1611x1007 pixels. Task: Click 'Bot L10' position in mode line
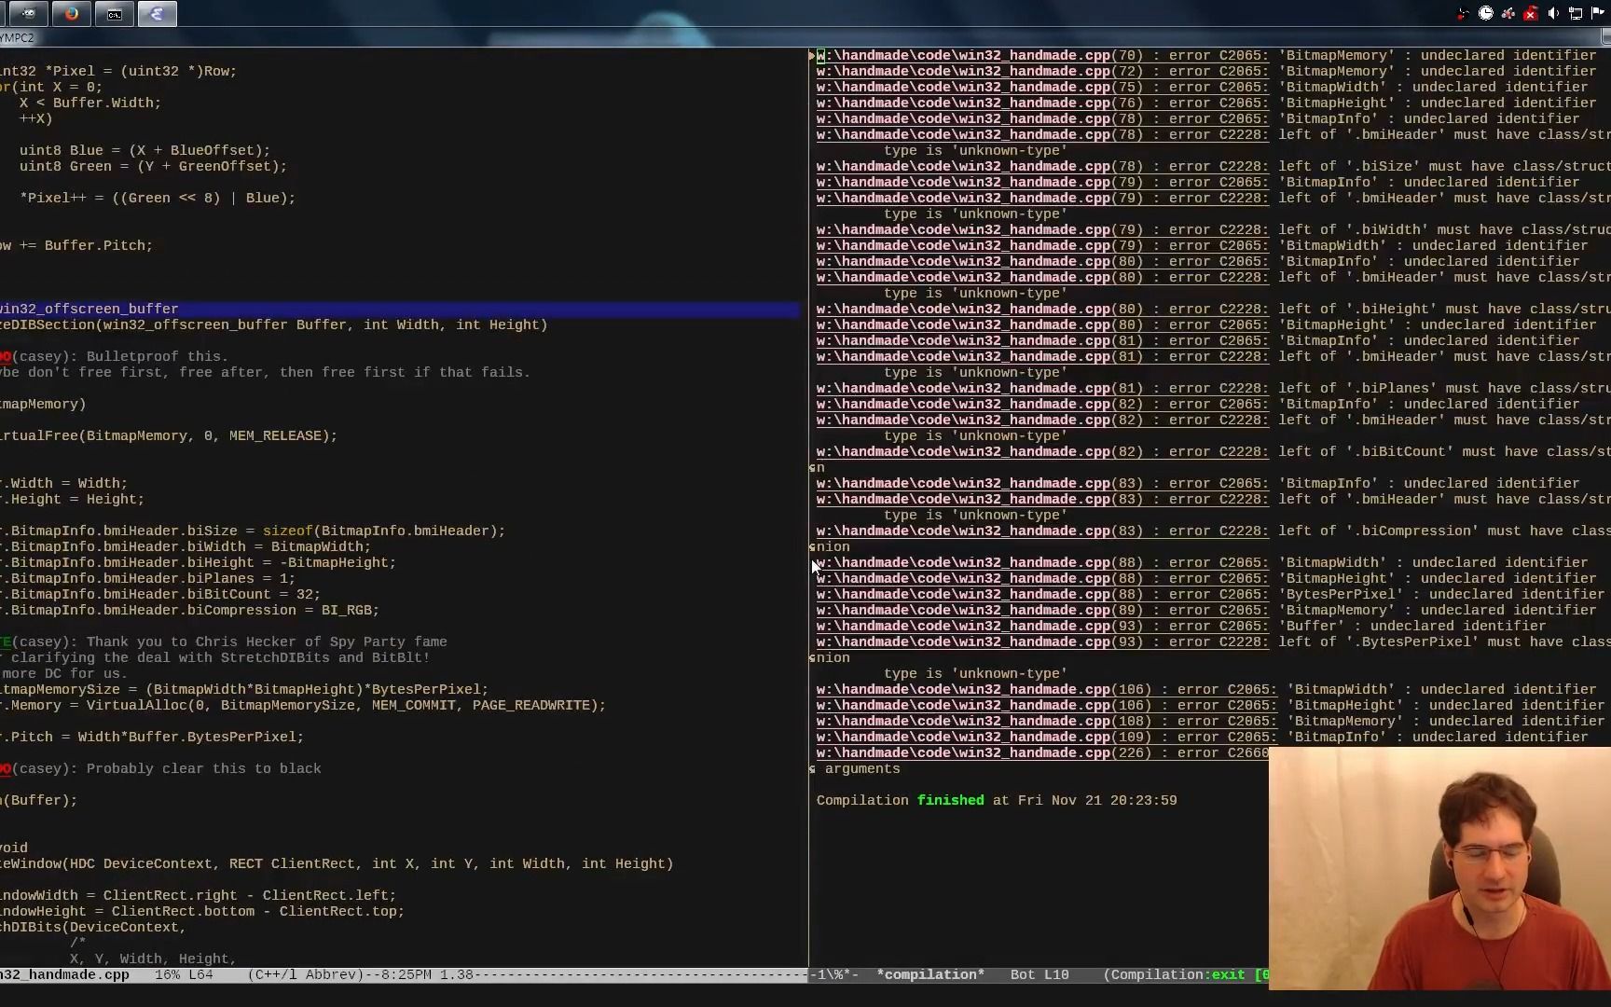[1040, 975]
